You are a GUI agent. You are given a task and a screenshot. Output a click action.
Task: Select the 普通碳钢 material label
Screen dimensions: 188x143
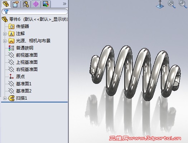[25, 48]
